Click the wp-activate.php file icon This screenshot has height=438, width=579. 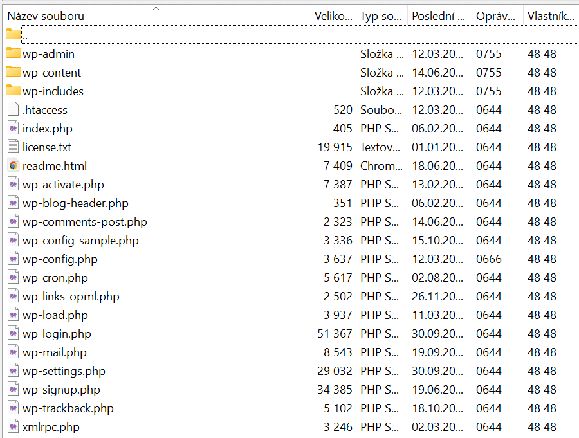pos(14,184)
